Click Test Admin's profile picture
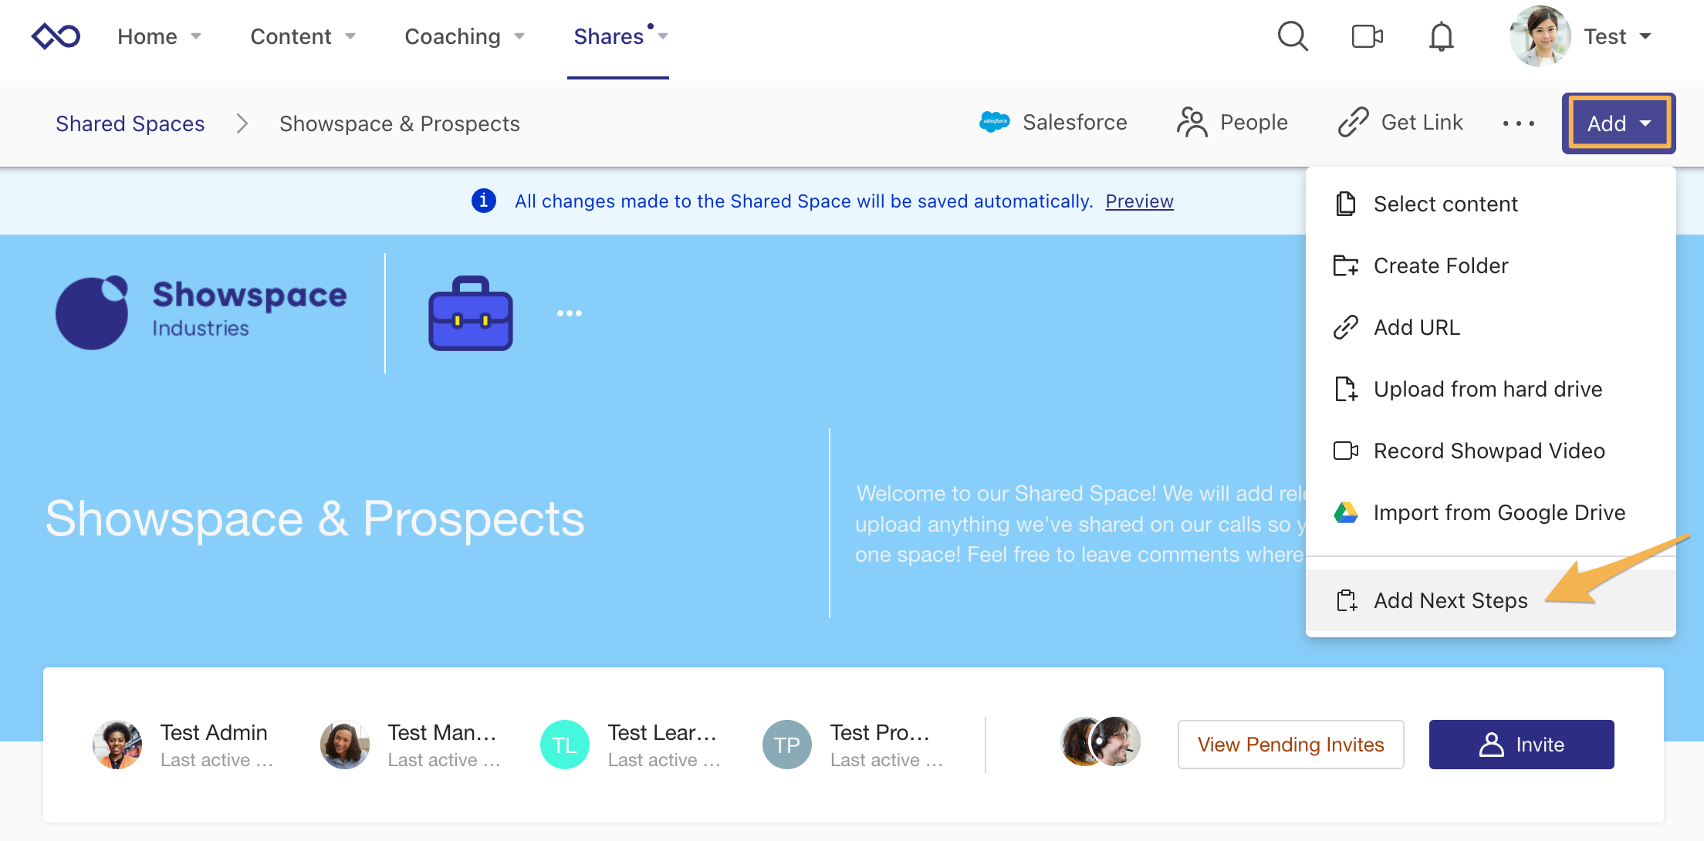 tap(117, 744)
